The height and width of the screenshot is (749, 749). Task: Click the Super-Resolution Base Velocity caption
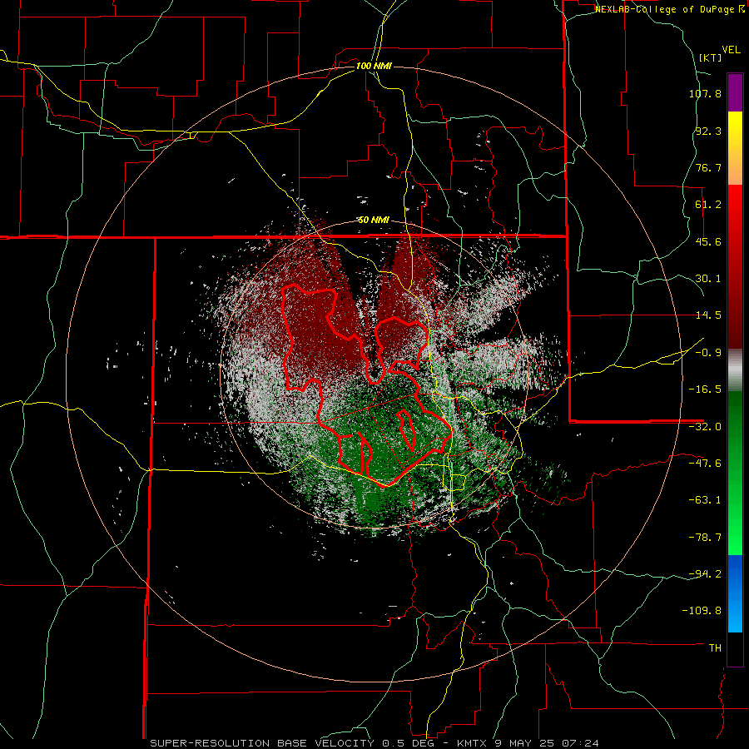tap(374, 743)
